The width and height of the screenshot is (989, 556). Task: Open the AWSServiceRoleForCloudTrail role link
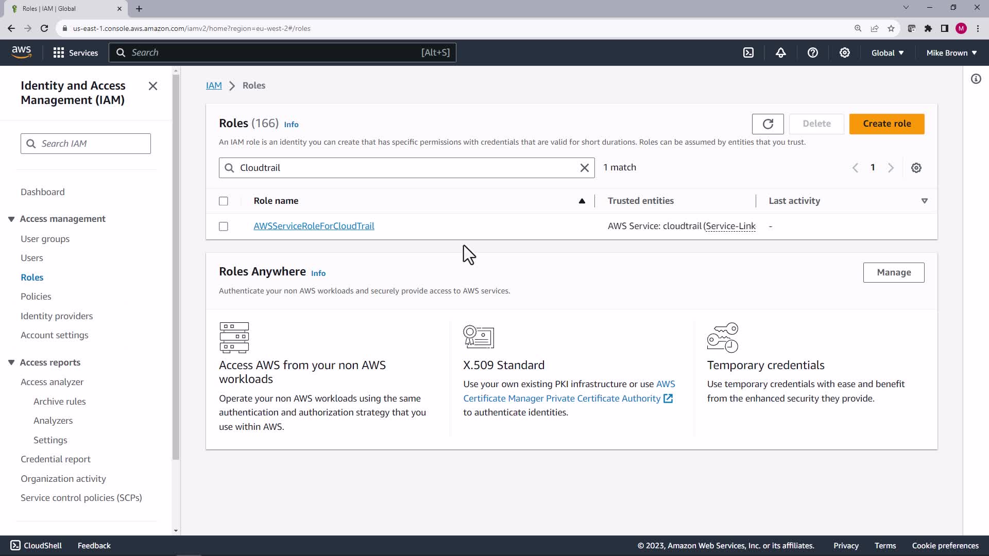314,226
